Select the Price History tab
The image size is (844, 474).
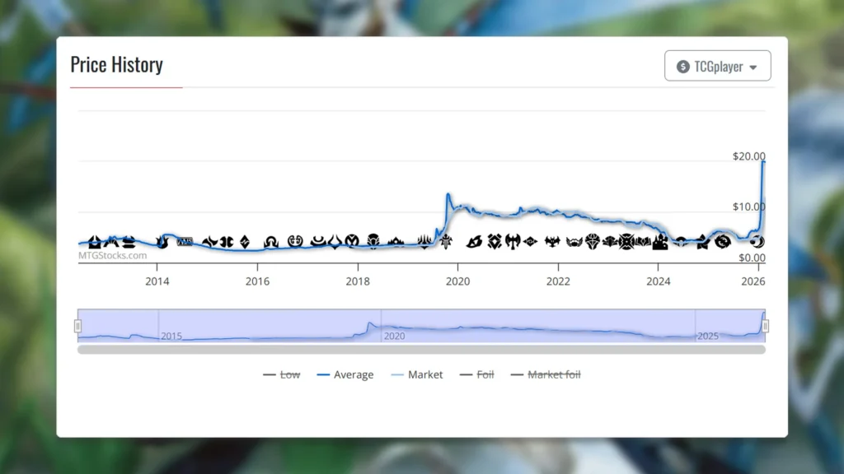(116, 64)
